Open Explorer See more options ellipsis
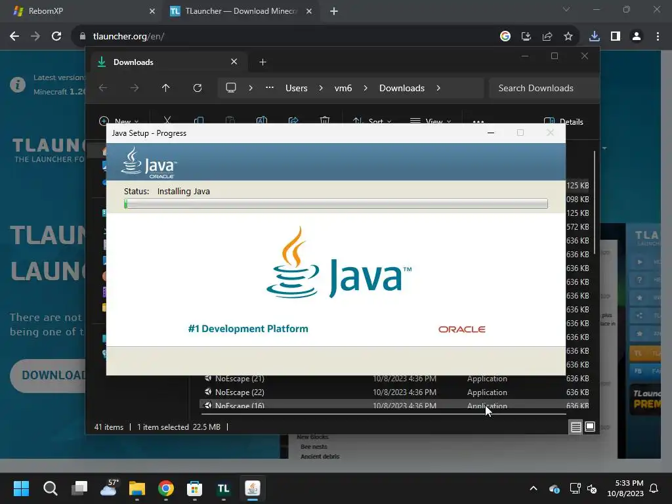Viewport: 672px width, 504px height. tap(478, 121)
